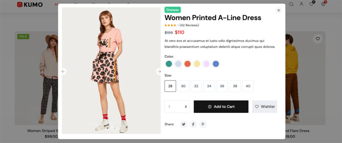The width and height of the screenshot is (342, 143).
Task: Open the user account icon
Action: point(302,4)
